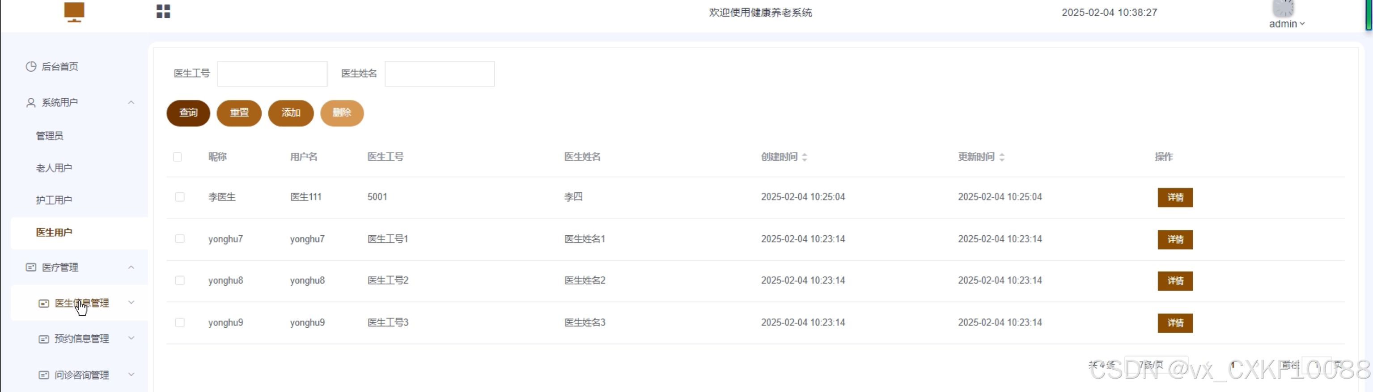1373x392 pixels.
Task: Click the 前往 page number input
Action: point(1316,365)
